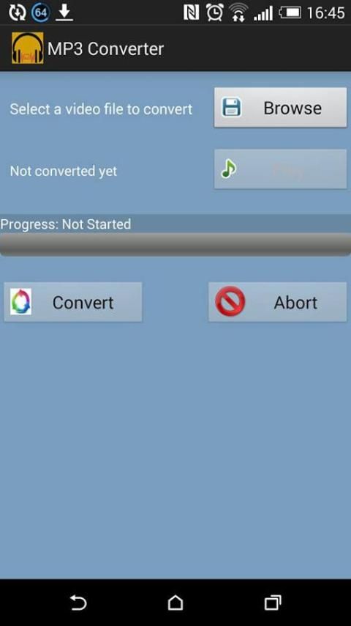This screenshot has height=626, width=351.
Task: Tap the alarm clock status icon
Action: (214, 12)
